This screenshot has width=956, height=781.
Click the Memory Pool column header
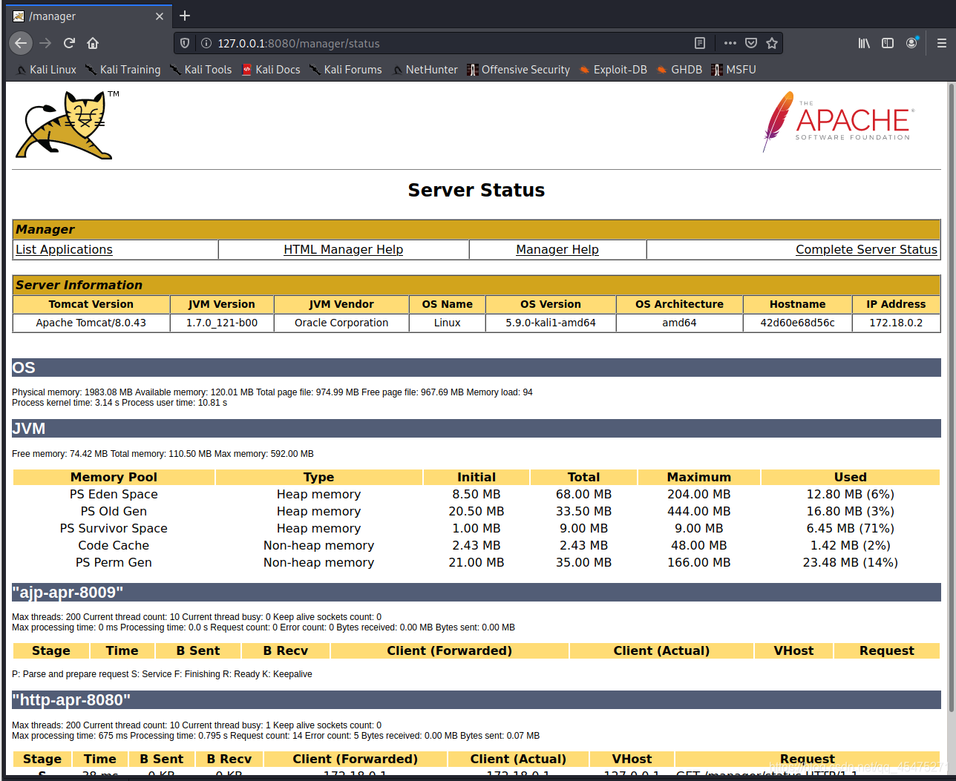click(114, 478)
